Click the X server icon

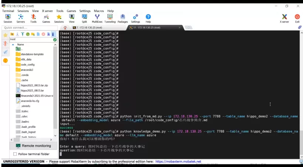click(x=284, y=18)
